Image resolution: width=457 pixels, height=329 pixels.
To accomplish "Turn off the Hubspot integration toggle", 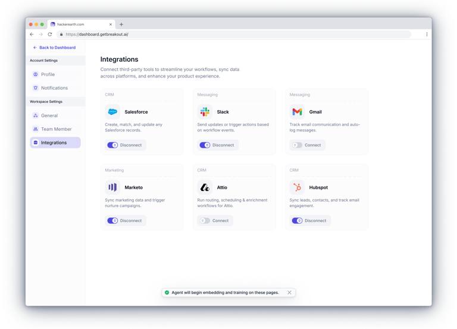I will tap(297, 221).
